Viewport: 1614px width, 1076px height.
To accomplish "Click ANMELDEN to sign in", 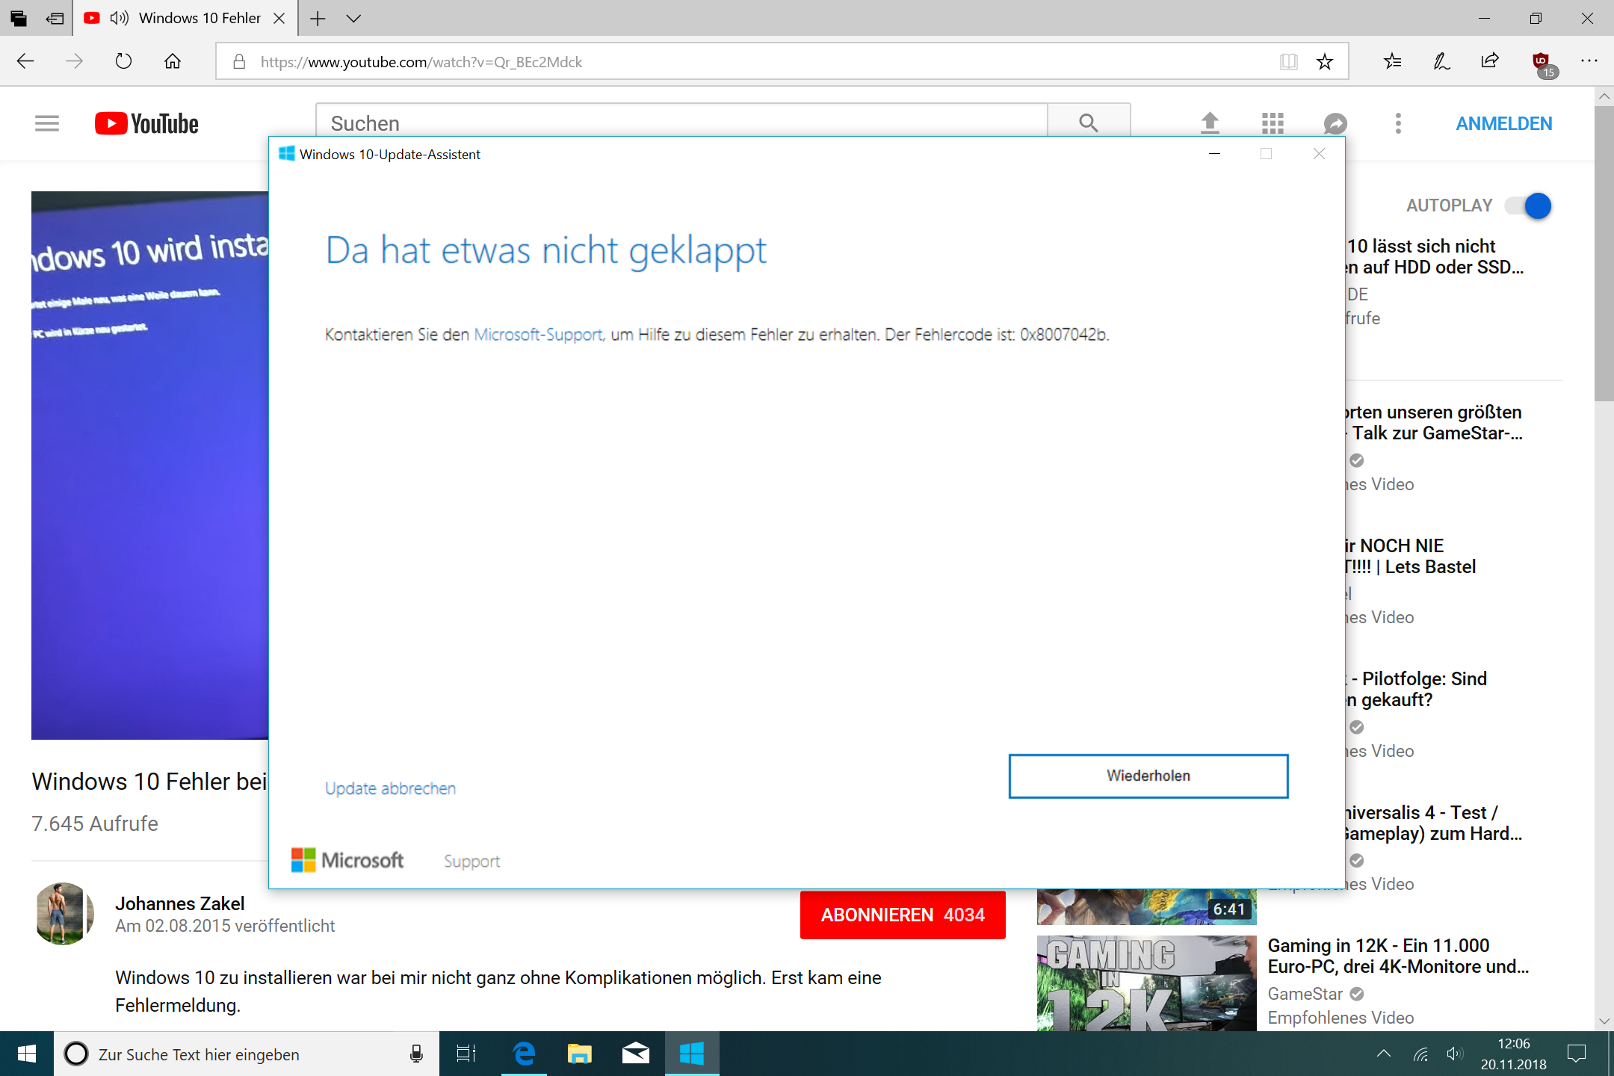I will click(1503, 124).
